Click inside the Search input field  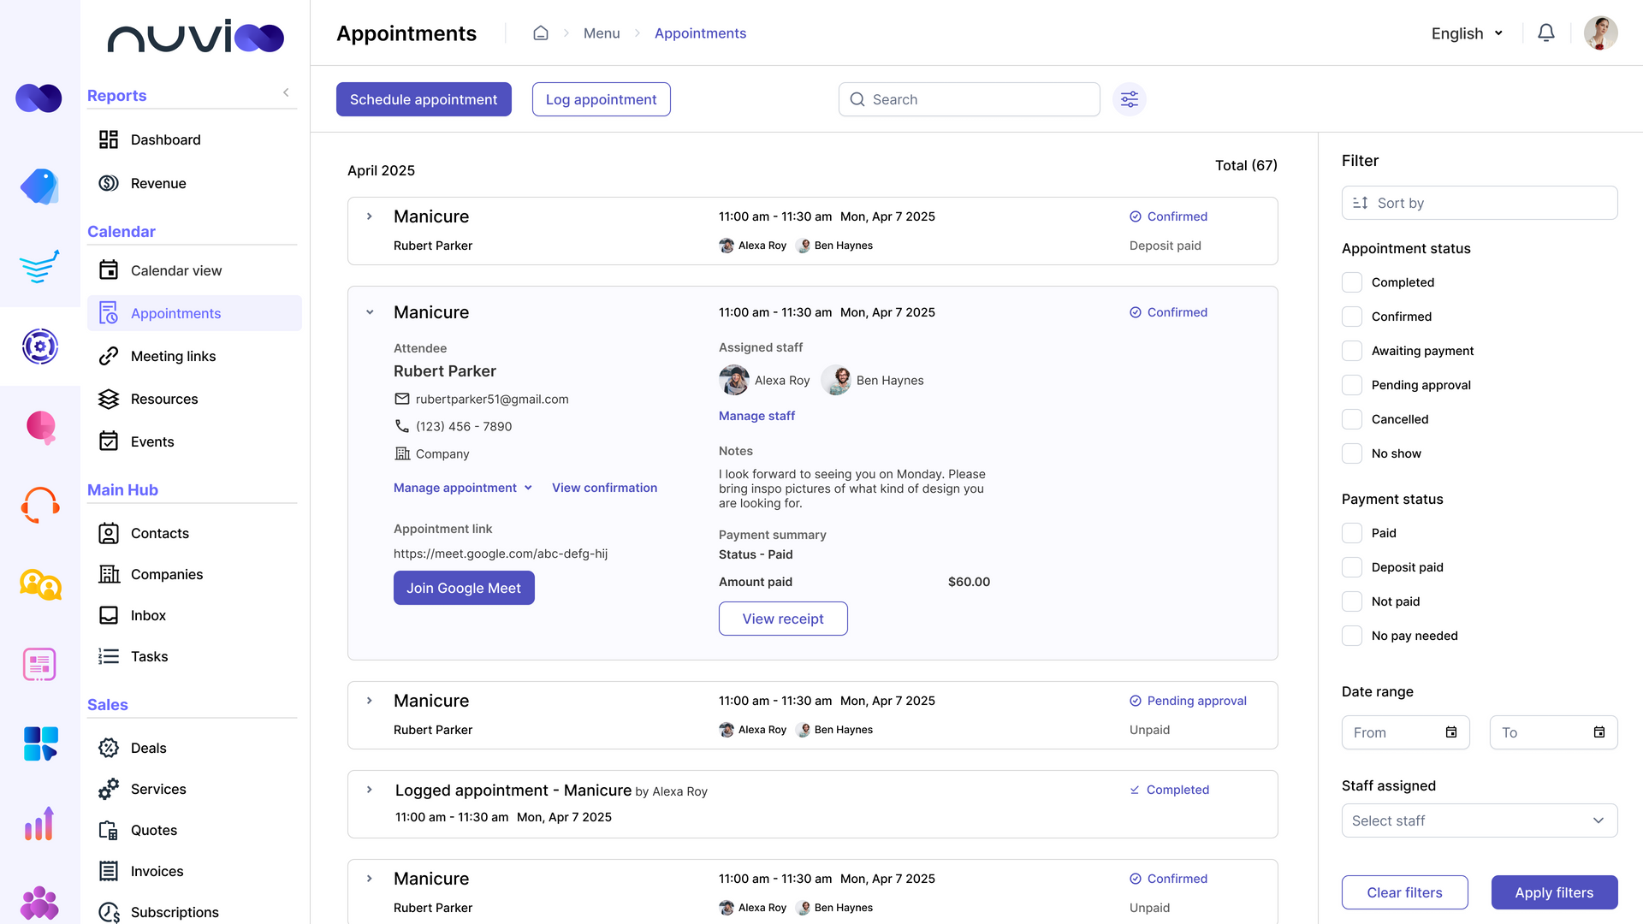point(969,99)
